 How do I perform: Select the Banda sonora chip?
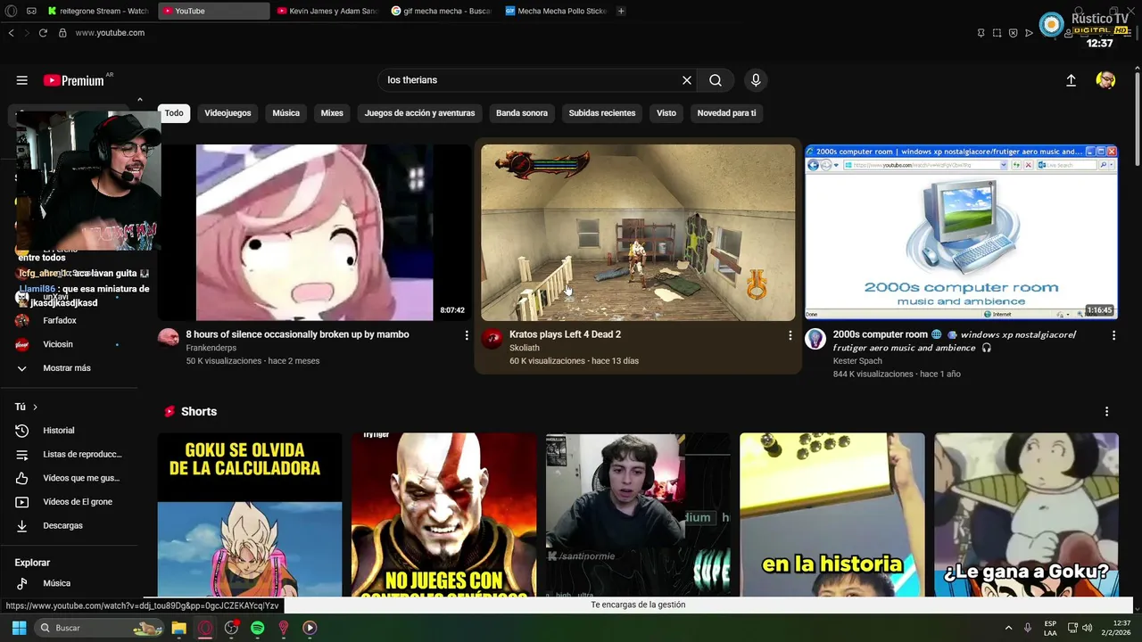point(522,113)
